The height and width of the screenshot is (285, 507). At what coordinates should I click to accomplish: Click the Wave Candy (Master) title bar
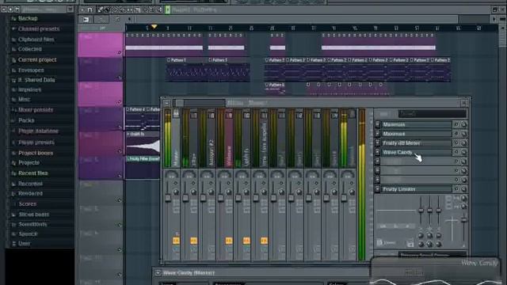pos(262,273)
